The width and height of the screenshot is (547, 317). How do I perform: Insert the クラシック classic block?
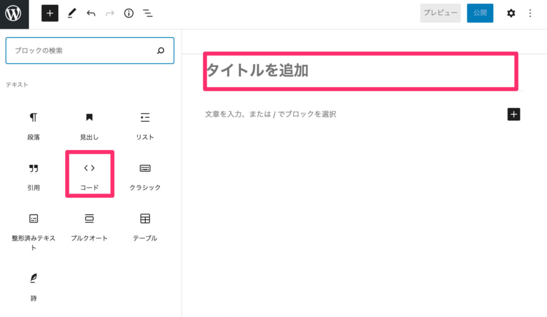point(145,176)
